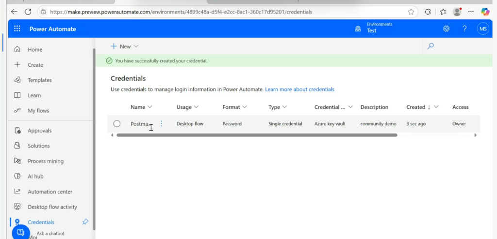Image resolution: width=497 pixels, height=239 pixels.
Task: Click the horizontal scrollbar thumb in the table
Action: click(x=257, y=135)
